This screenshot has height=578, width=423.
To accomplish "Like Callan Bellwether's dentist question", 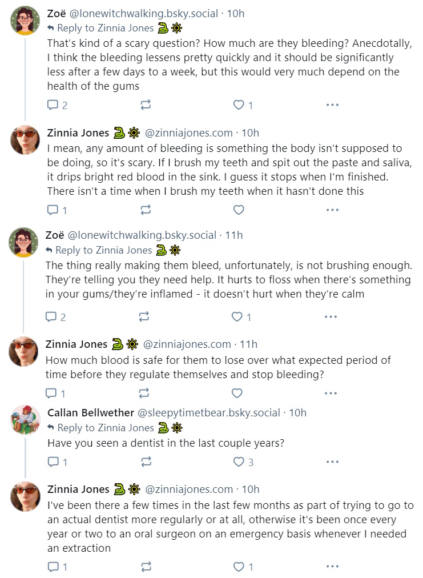I will point(239,462).
